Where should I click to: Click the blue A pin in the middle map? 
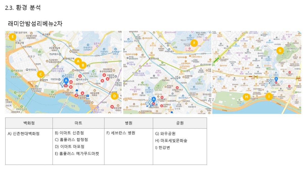153,99
